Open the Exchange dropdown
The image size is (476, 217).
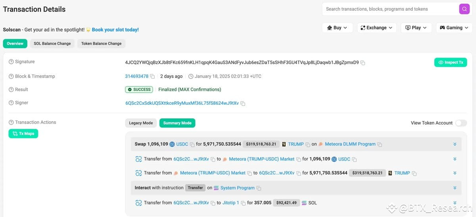coord(376,28)
